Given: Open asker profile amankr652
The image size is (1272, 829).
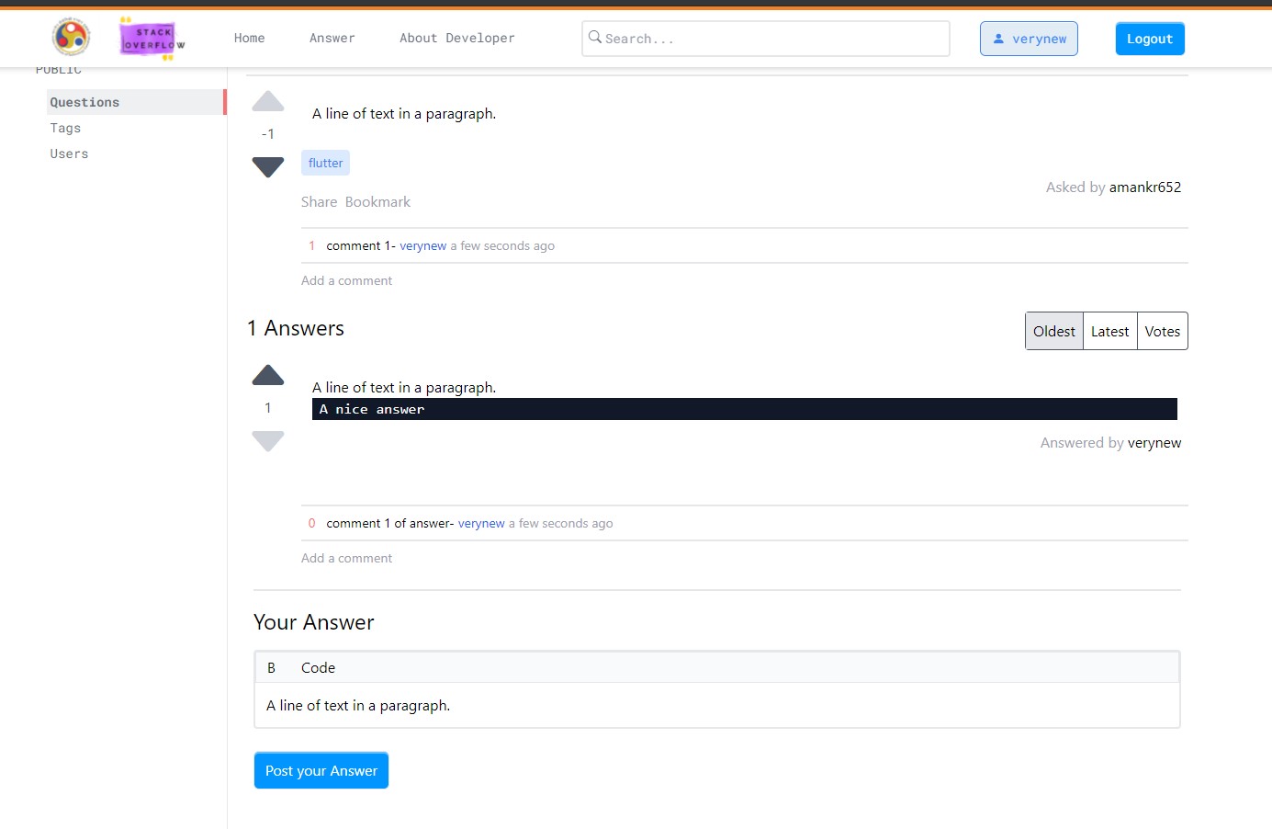Looking at the screenshot, I should (x=1145, y=187).
